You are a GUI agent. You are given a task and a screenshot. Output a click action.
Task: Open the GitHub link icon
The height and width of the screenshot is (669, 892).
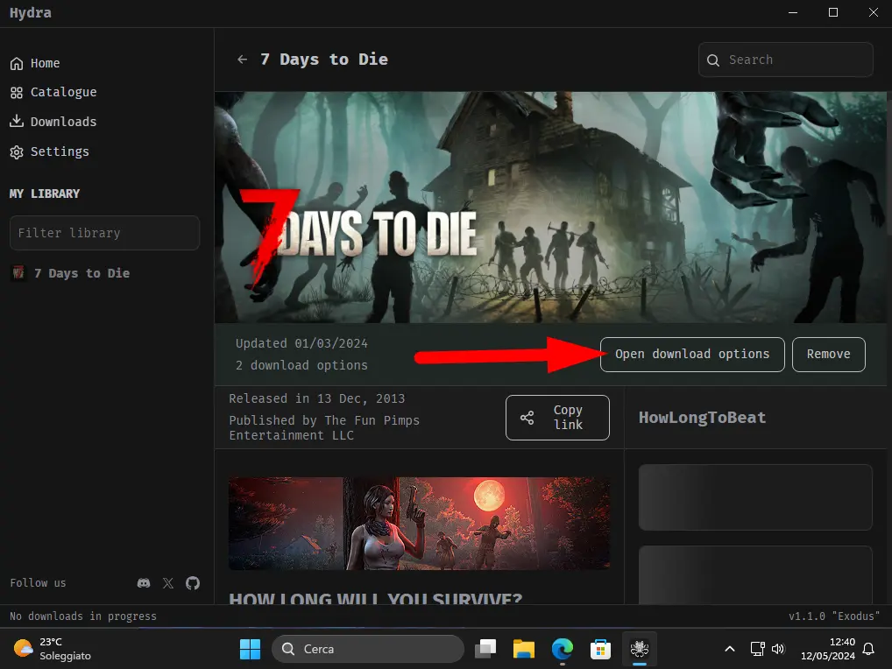[x=193, y=583]
